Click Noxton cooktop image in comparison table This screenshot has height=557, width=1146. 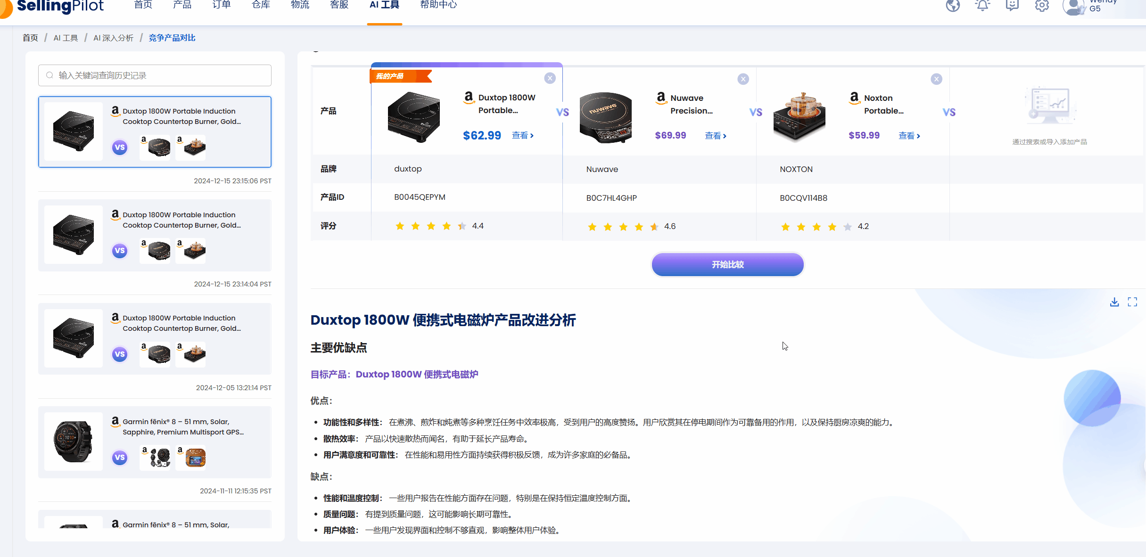click(x=800, y=117)
